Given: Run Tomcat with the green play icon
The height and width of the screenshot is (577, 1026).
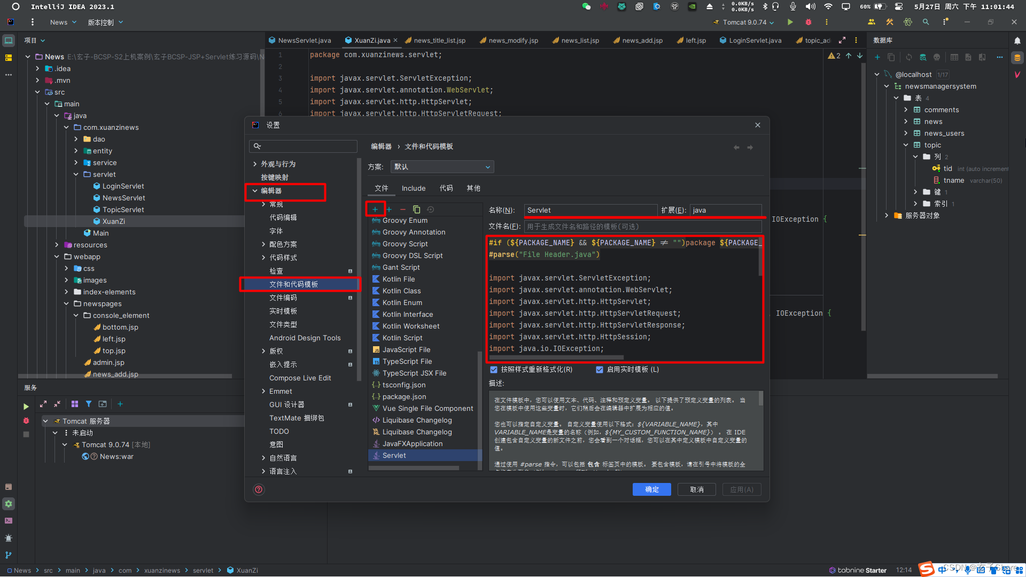Looking at the screenshot, I should pyautogui.click(x=790, y=22).
